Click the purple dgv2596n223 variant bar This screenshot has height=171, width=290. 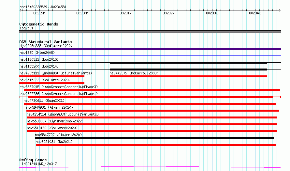[x=150, y=49]
